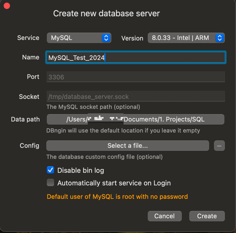Click the minus button next to Config
This screenshot has width=236, height=233.
219,146
